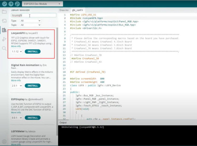The height and width of the screenshot is (146, 197).
Task: Click the Upload arrow icon
Action: point(11,4)
